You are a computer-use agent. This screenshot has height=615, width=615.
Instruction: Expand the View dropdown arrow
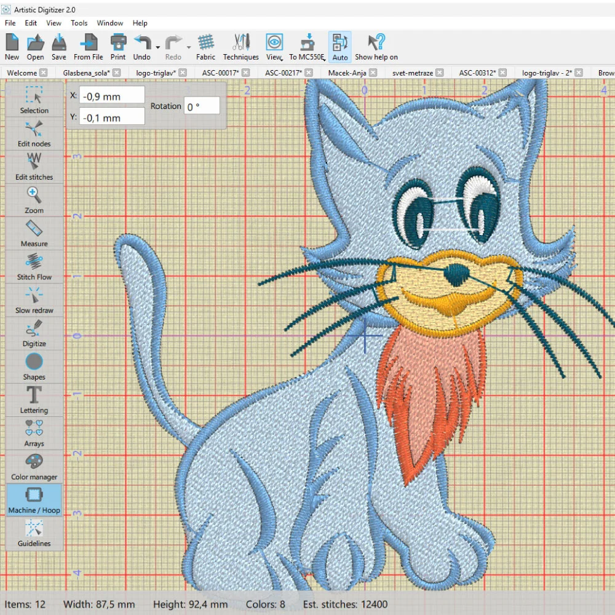tap(282, 59)
